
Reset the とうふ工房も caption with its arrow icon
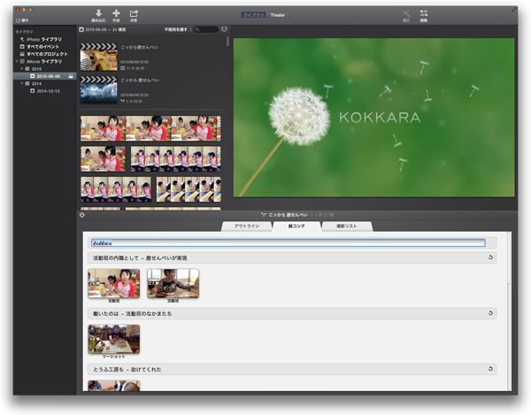[x=490, y=369]
